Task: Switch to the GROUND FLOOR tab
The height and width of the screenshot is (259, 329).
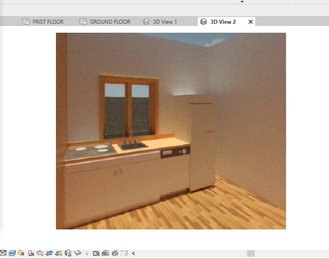Action: (x=110, y=22)
